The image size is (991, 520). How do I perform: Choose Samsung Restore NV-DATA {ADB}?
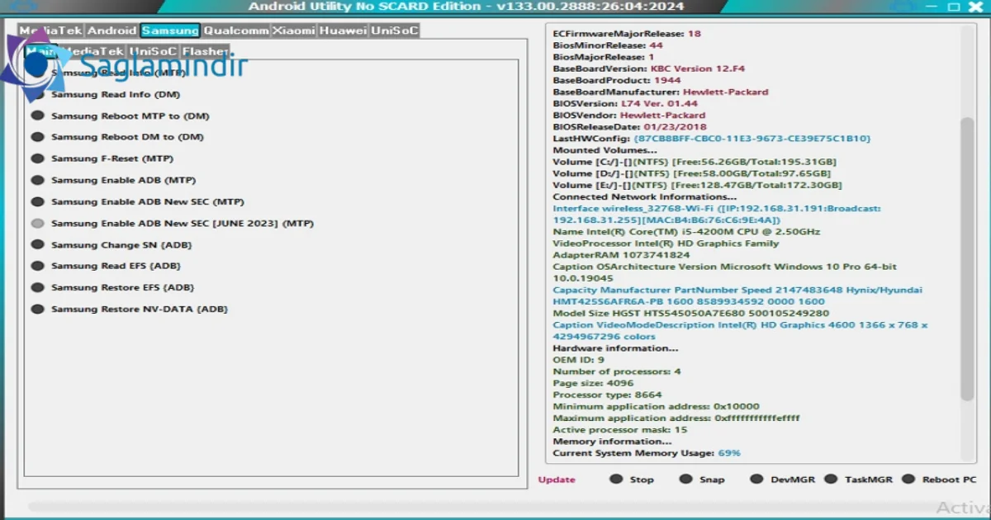click(x=129, y=309)
